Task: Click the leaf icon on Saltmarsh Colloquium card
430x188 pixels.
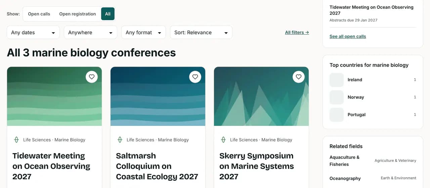Action: pyautogui.click(x=120, y=140)
